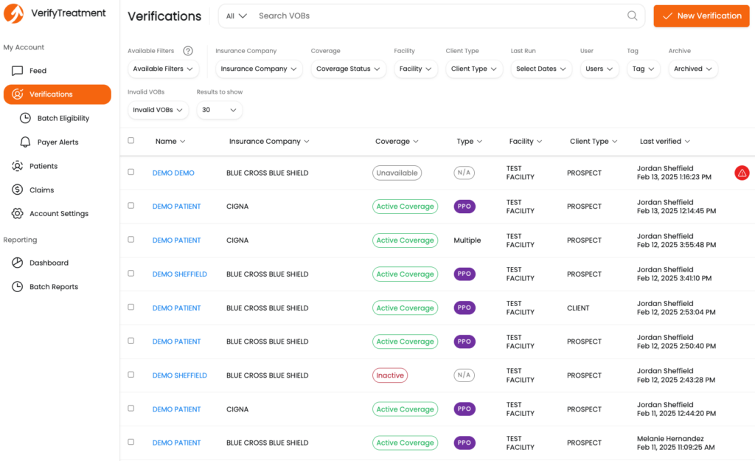
Task: Click the search magnifier icon
Action: pyautogui.click(x=632, y=15)
